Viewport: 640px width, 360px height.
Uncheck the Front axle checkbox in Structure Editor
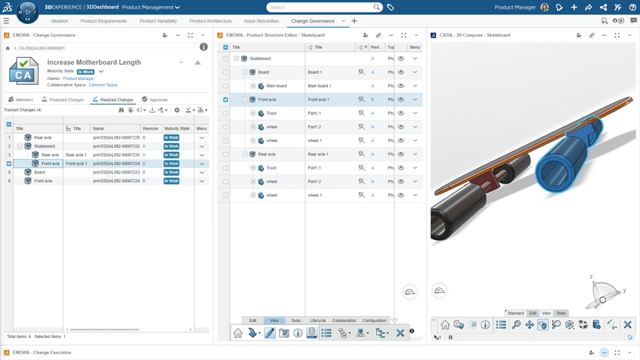click(226, 99)
